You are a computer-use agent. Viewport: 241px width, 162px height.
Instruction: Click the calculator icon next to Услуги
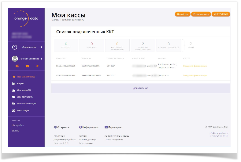point(13,83)
